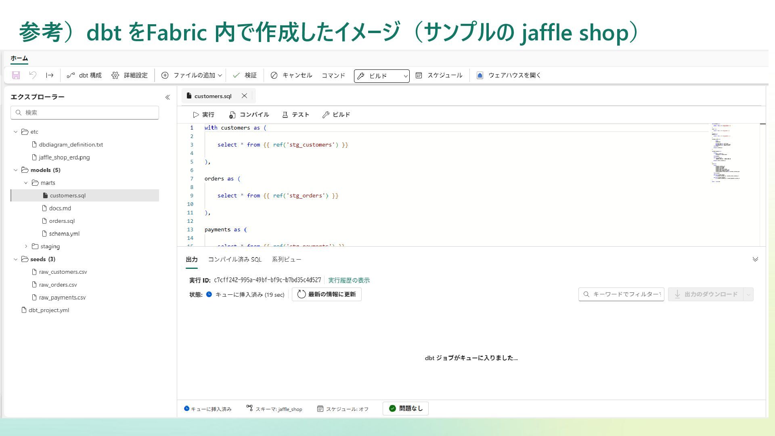The image size is (775, 436).
Task: Click line number 7 in the gutter
Action: tap(191, 179)
